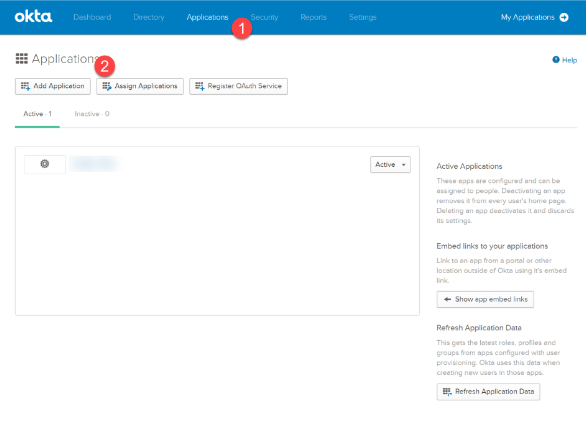Click the gear icon on the application card
The height and width of the screenshot is (422, 586).
tap(44, 164)
